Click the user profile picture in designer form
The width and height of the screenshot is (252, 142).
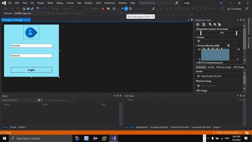(x=31, y=32)
